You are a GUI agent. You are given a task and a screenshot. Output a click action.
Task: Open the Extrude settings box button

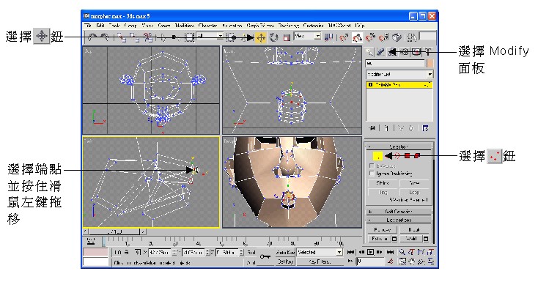pyautogui.click(x=394, y=239)
